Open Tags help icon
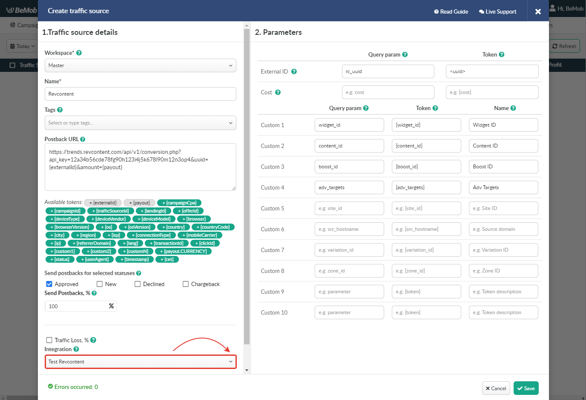586x400 pixels. (60, 110)
